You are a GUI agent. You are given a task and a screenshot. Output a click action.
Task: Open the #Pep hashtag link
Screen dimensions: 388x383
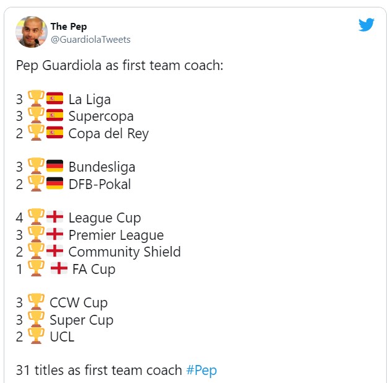click(201, 371)
